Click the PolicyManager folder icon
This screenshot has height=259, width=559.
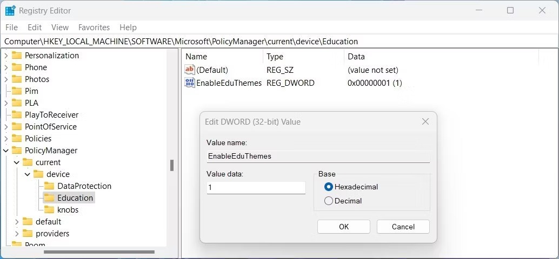click(x=17, y=151)
